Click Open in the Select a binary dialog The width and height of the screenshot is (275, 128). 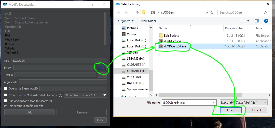(231, 110)
